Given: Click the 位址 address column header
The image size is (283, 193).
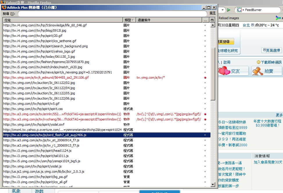Looking at the screenshot, I should pos(63,20).
